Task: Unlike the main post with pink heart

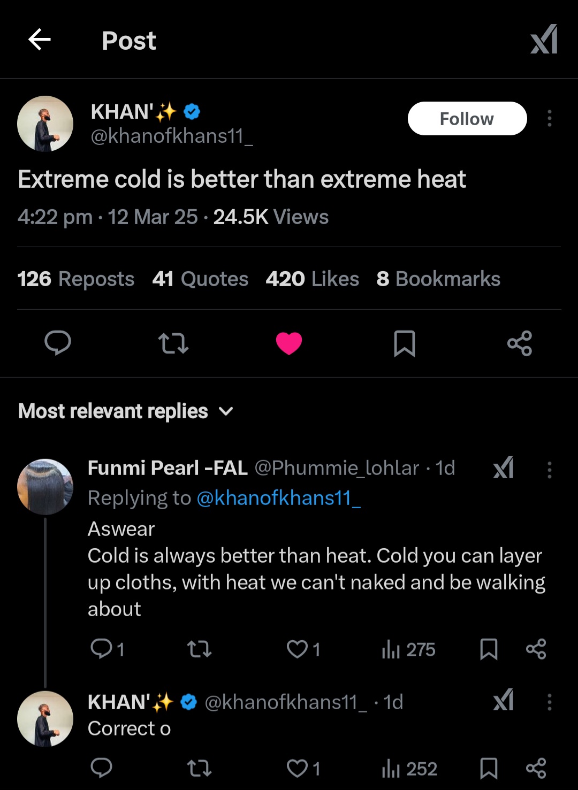Action: pyautogui.click(x=289, y=343)
